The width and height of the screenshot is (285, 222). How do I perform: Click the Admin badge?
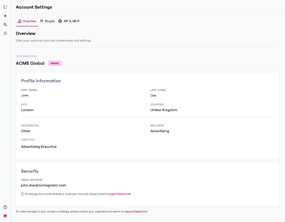[x=55, y=63]
